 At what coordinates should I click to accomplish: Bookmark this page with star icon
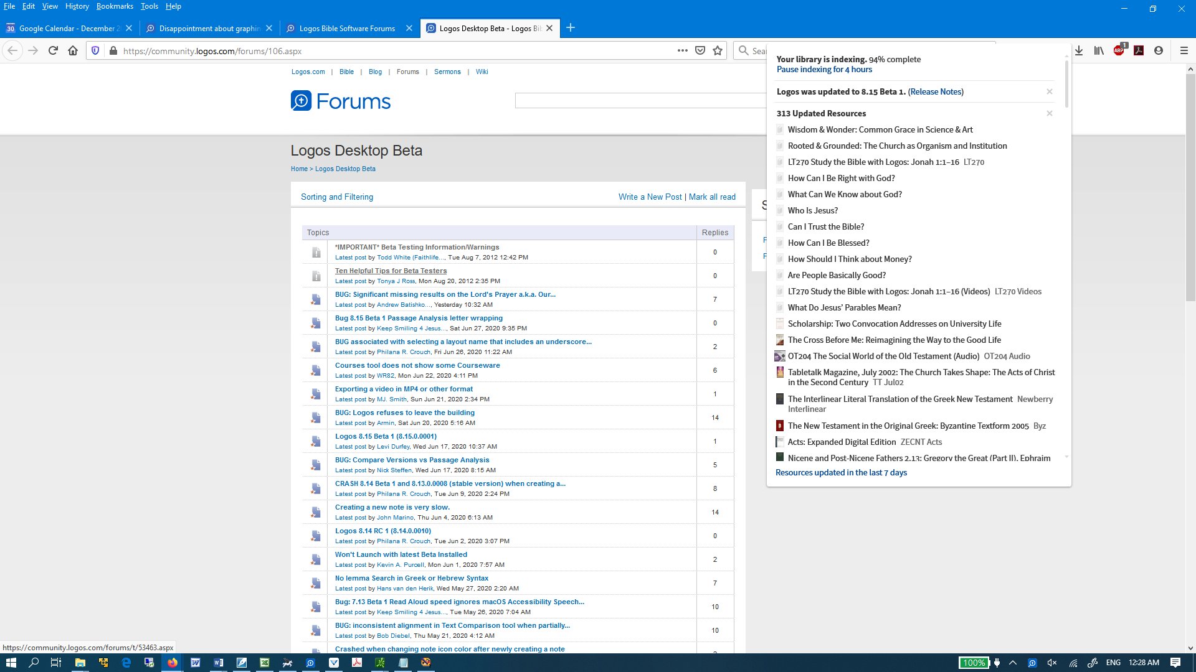click(x=718, y=50)
